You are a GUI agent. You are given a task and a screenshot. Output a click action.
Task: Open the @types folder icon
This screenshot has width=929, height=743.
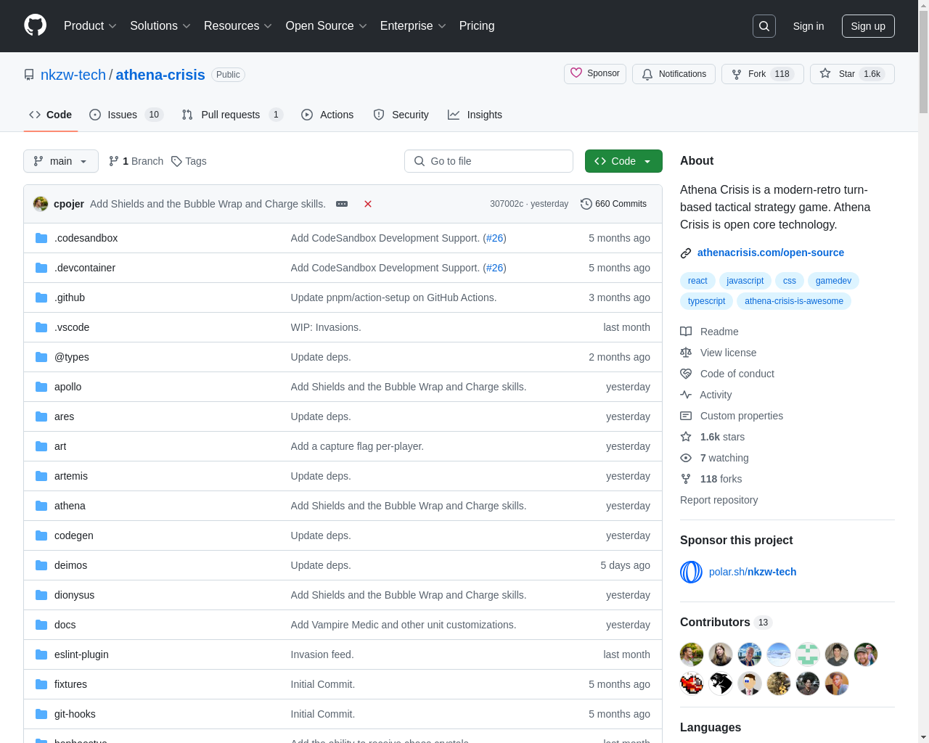coord(41,357)
